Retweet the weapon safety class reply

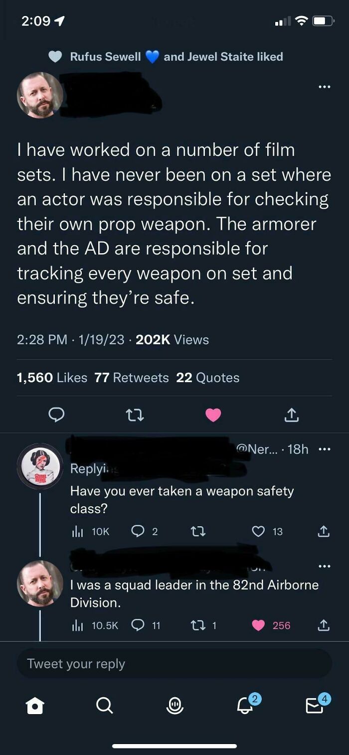click(198, 532)
